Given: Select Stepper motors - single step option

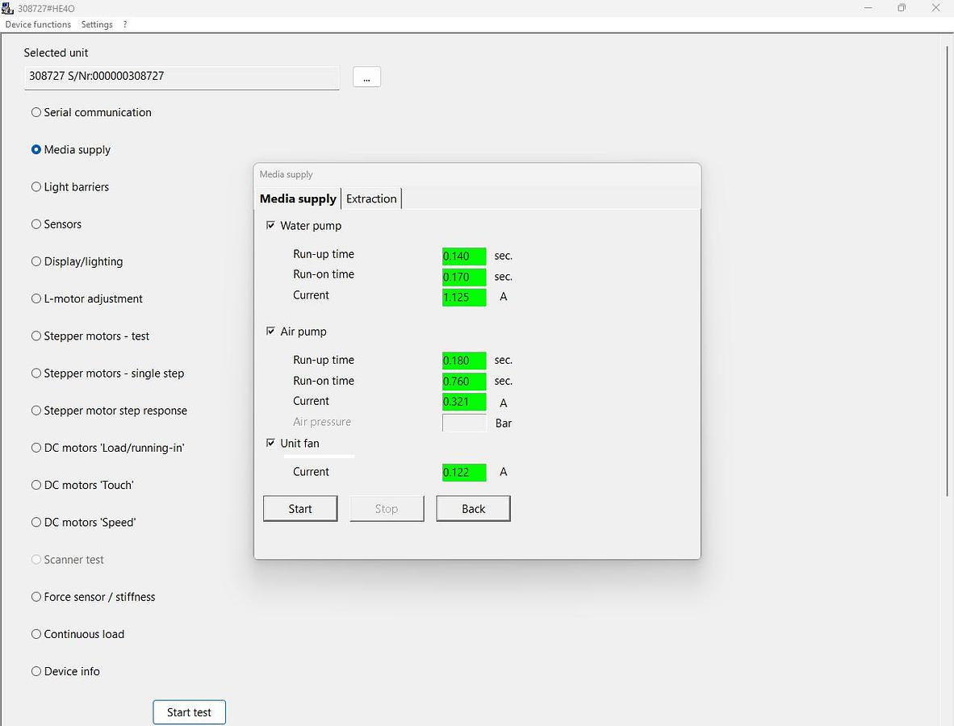Looking at the screenshot, I should click(x=36, y=373).
